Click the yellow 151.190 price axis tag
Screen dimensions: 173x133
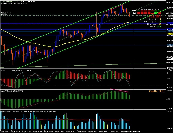pos(170,34)
